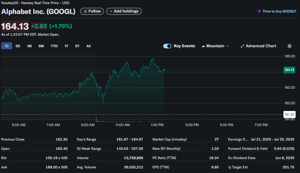
Task: Click the Advanced Chart arrow icon
Action: point(242,46)
